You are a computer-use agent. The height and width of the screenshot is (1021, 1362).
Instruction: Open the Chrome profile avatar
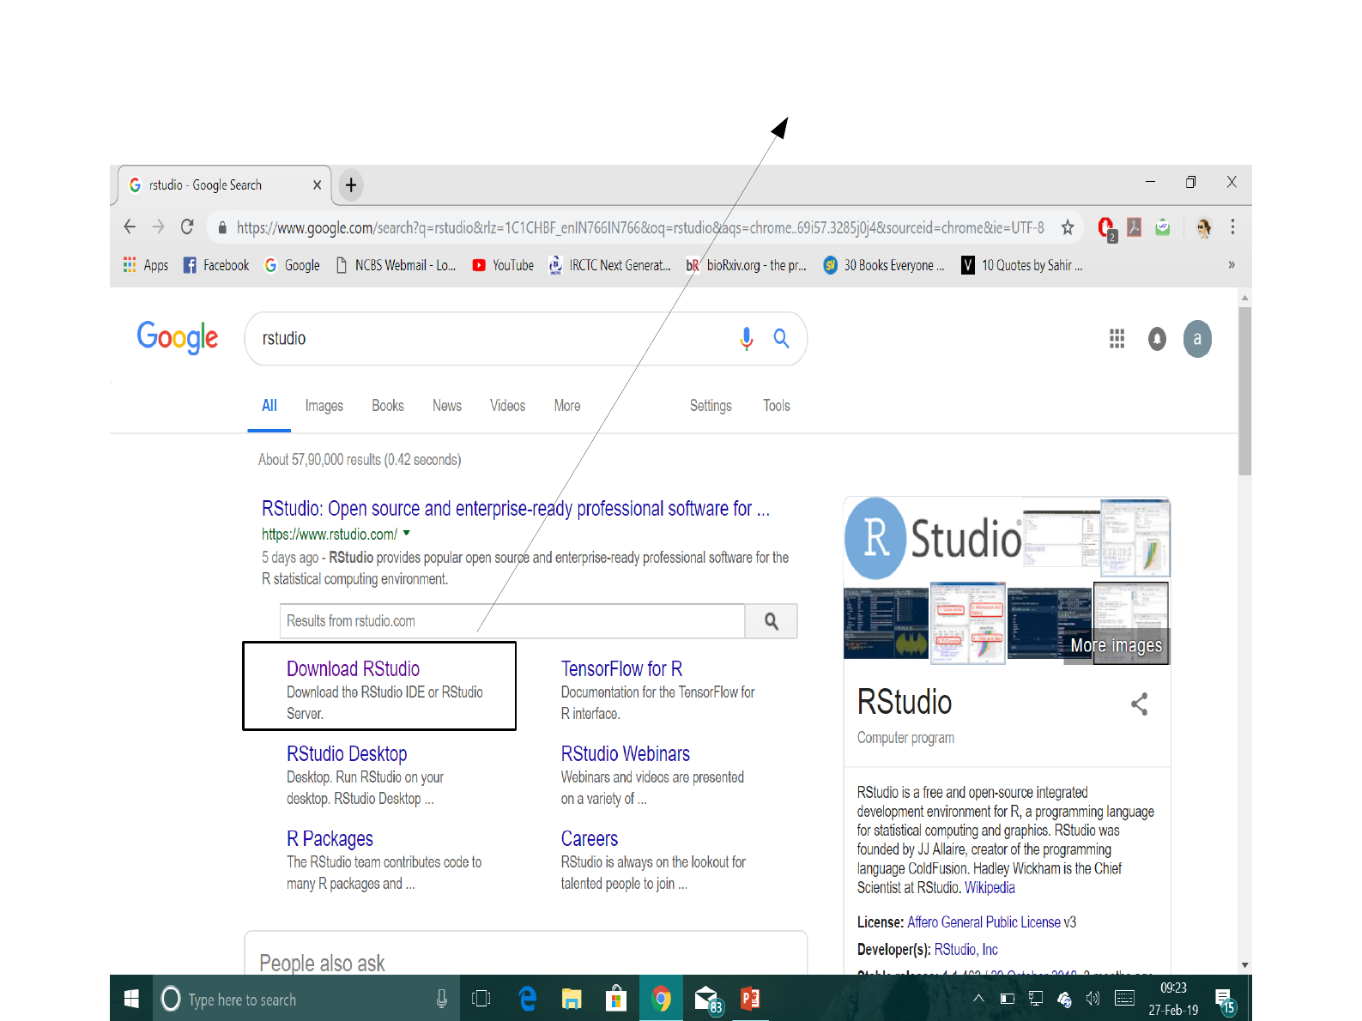[1203, 227]
